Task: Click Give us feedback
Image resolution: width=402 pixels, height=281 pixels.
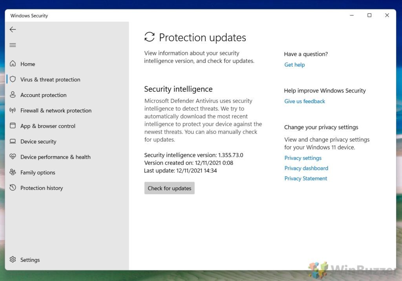Action: [x=304, y=101]
